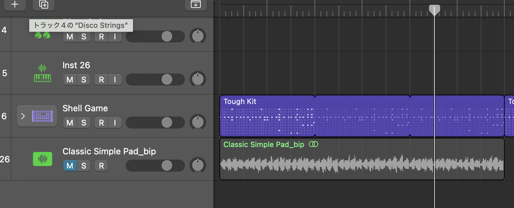Solo the Shell Game track
Image resolution: width=514 pixels, height=208 pixels.
(84, 123)
